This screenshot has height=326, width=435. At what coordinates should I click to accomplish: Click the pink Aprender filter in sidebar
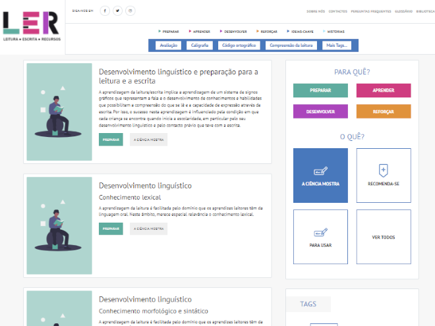pyautogui.click(x=384, y=90)
